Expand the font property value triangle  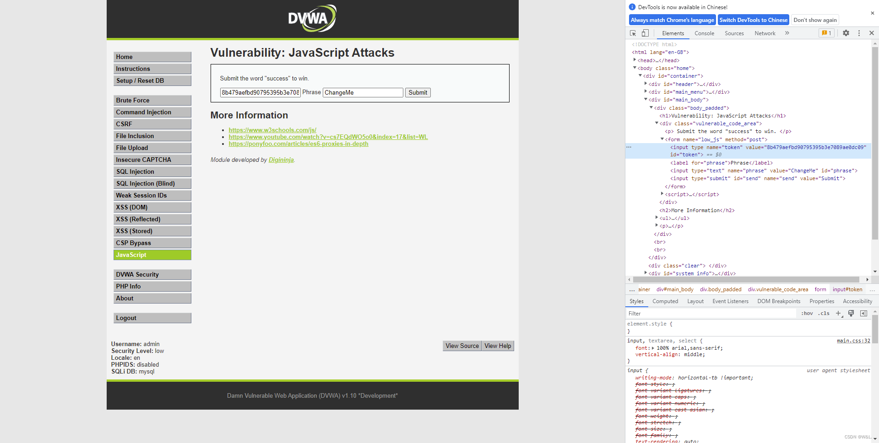[653, 348]
